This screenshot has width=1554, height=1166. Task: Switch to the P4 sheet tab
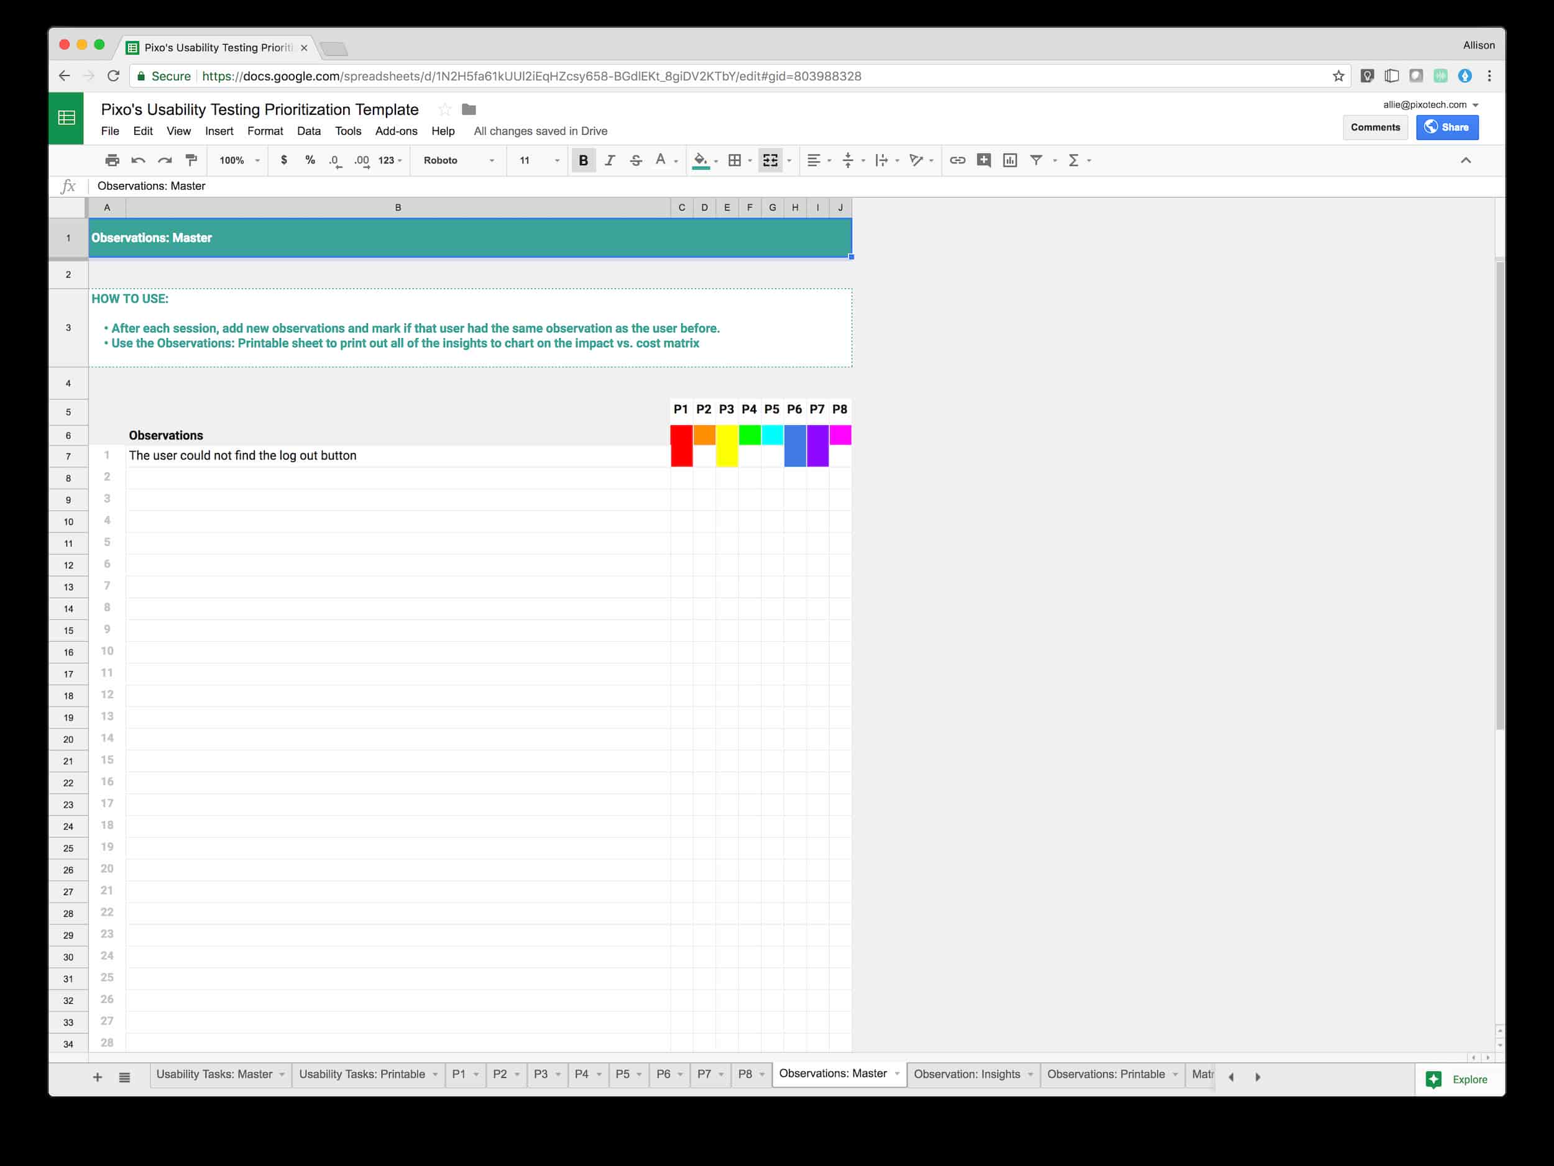(581, 1074)
